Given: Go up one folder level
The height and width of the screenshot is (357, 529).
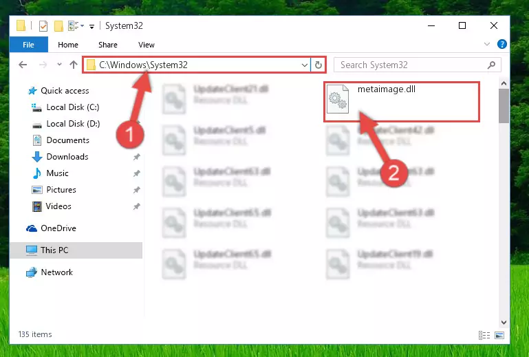Looking at the screenshot, I should 74,65.
